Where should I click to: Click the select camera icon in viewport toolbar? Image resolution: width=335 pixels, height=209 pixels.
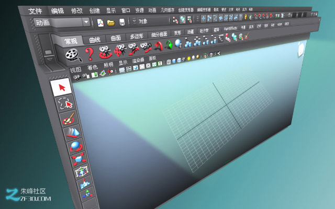pyautogui.click(x=77, y=78)
